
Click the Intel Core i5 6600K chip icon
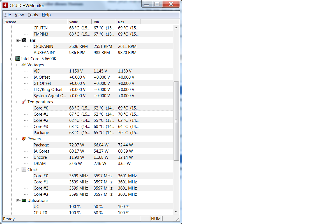18,59
